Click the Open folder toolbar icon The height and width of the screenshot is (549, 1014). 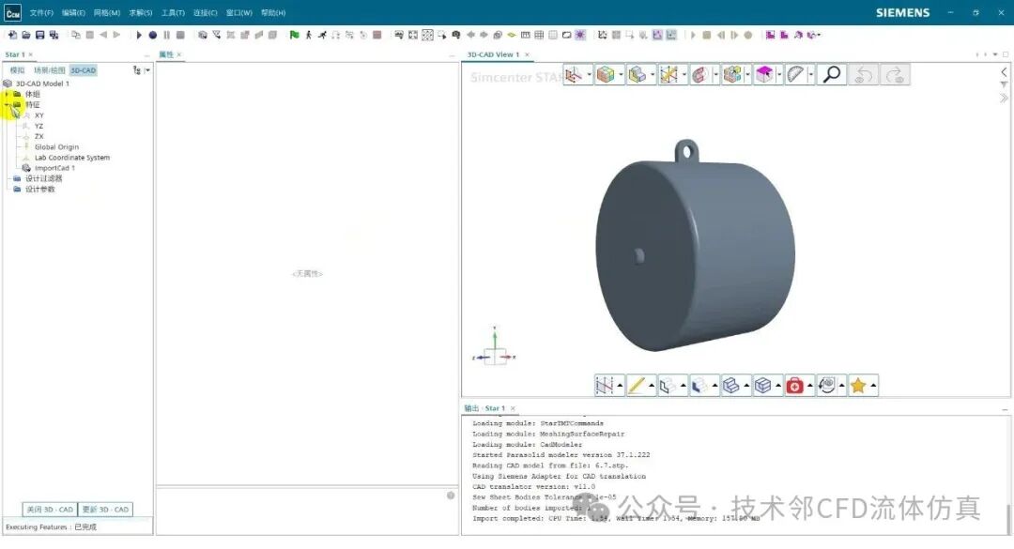point(26,35)
